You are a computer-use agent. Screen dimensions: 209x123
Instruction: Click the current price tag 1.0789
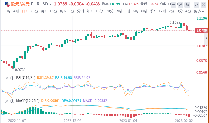pyautogui.click(x=201, y=31)
